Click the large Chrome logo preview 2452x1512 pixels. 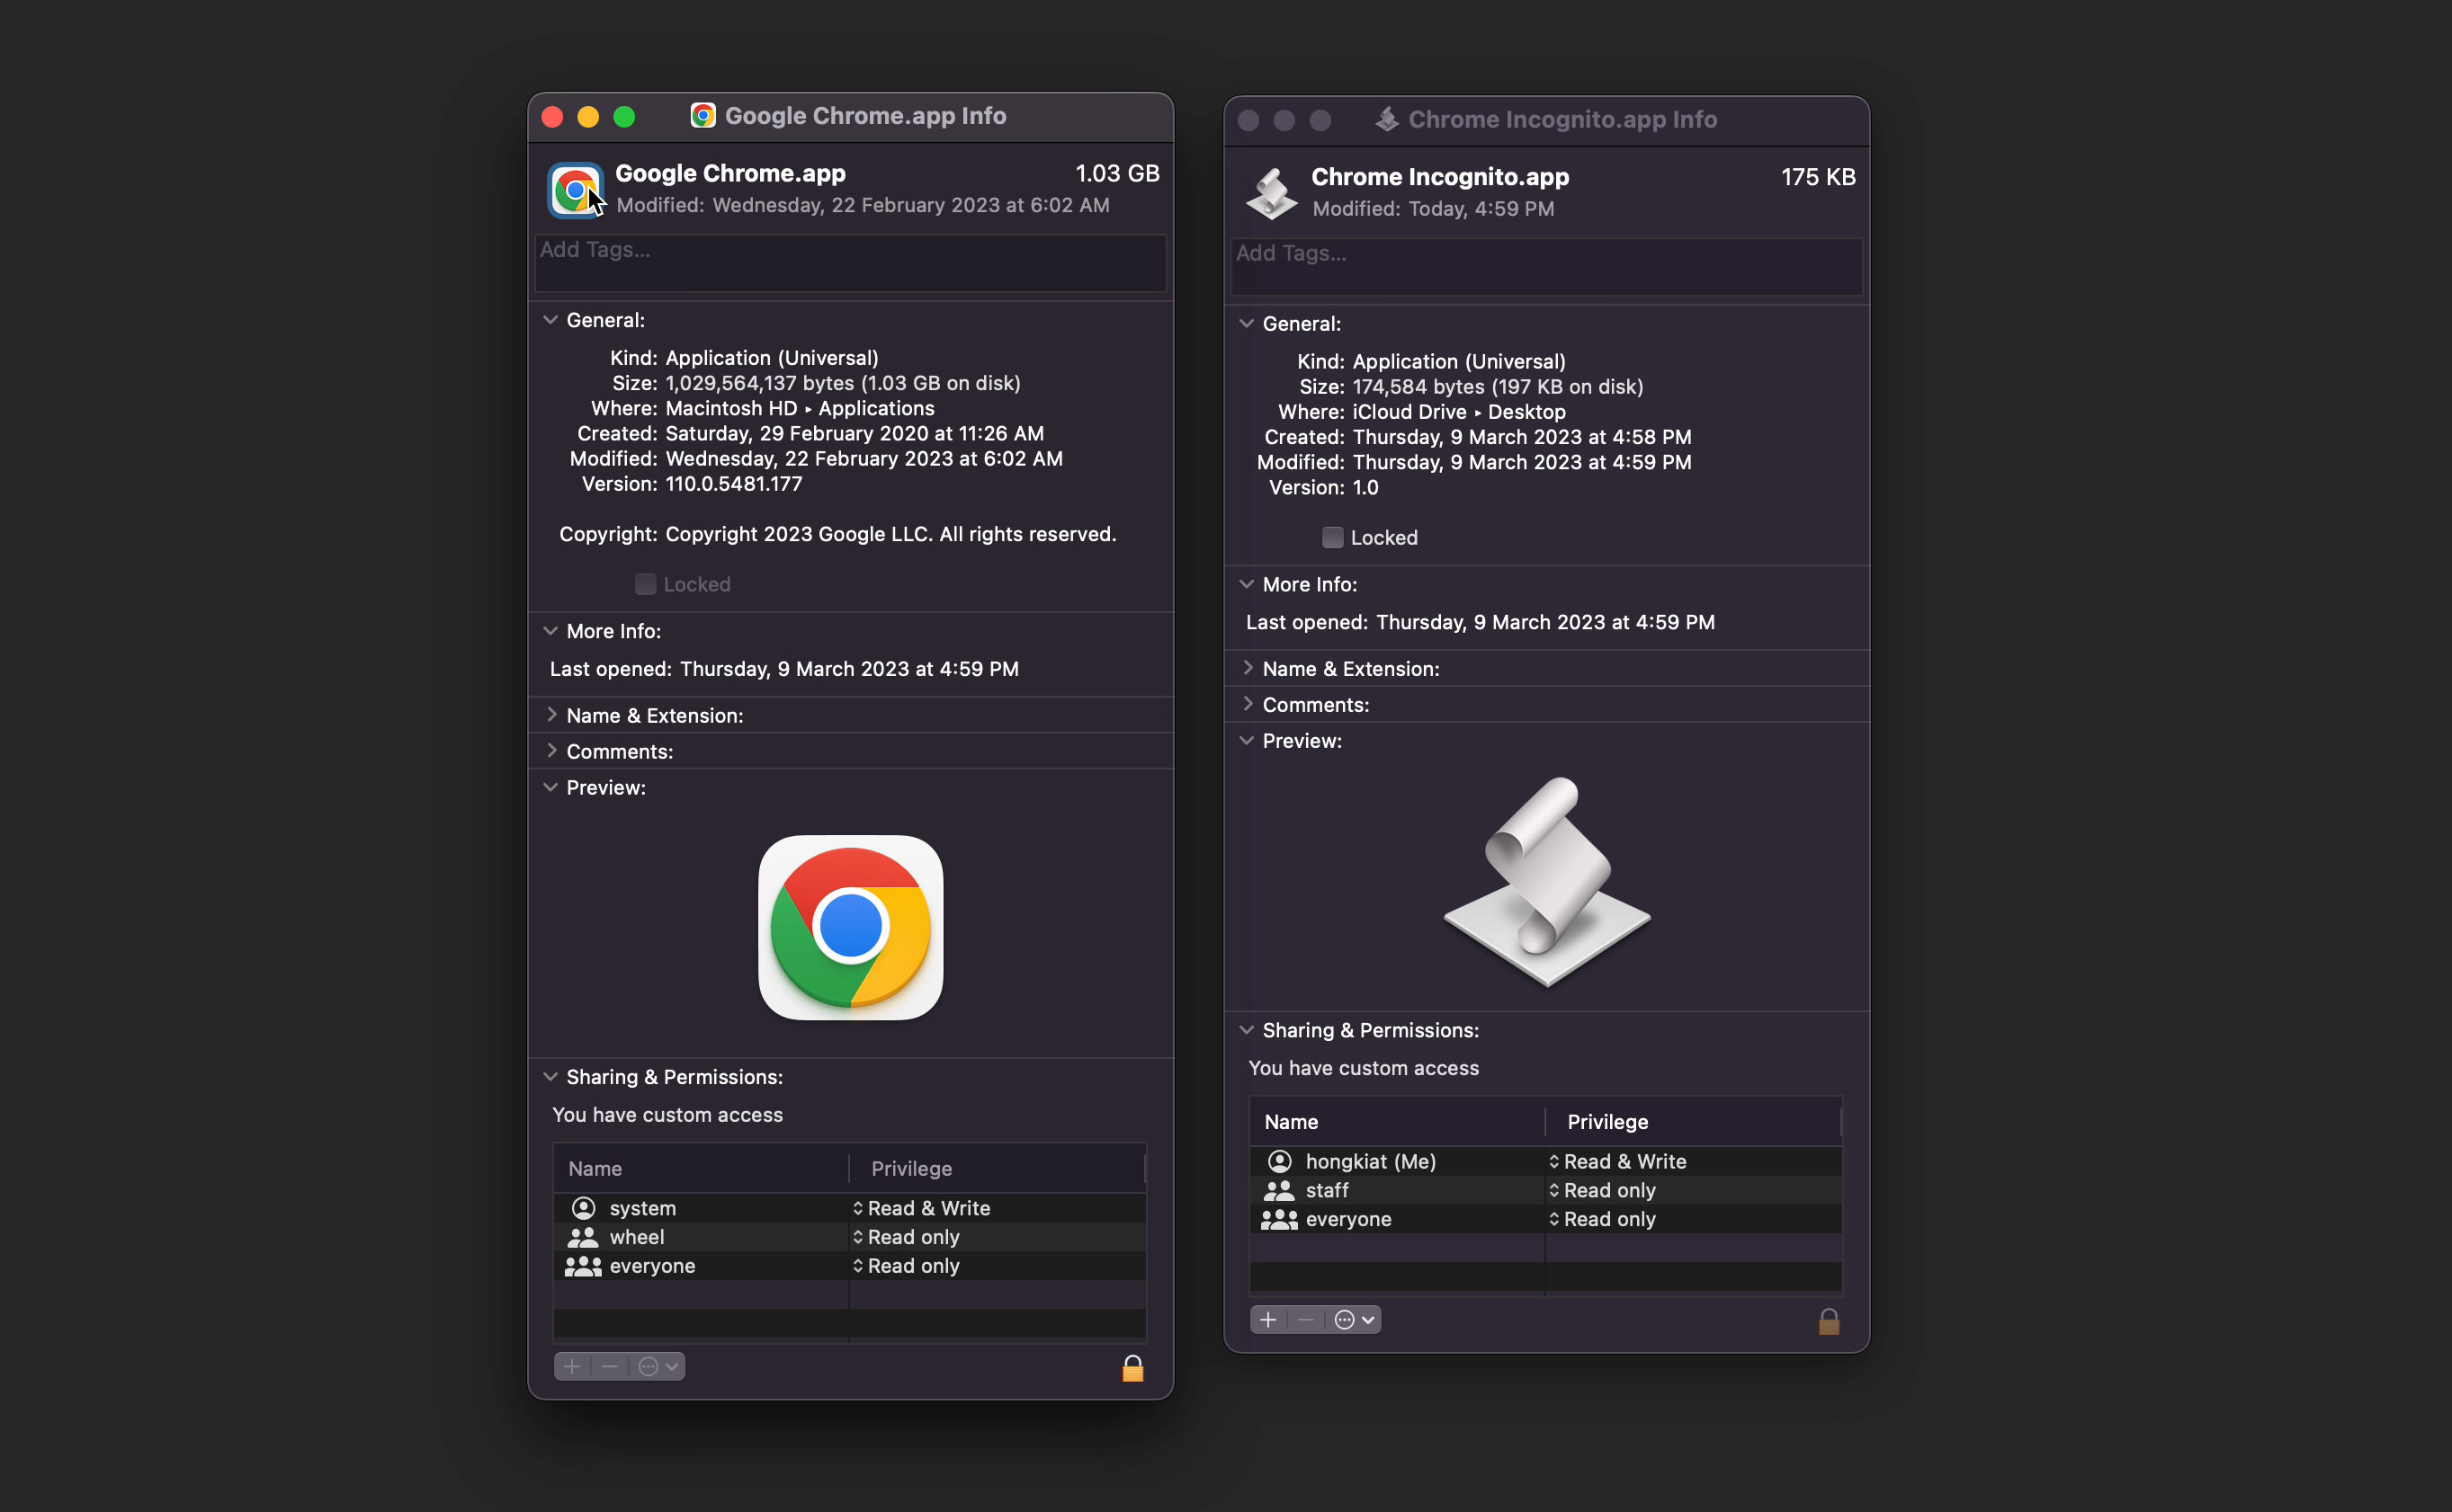pyautogui.click(x=850, y=927)
